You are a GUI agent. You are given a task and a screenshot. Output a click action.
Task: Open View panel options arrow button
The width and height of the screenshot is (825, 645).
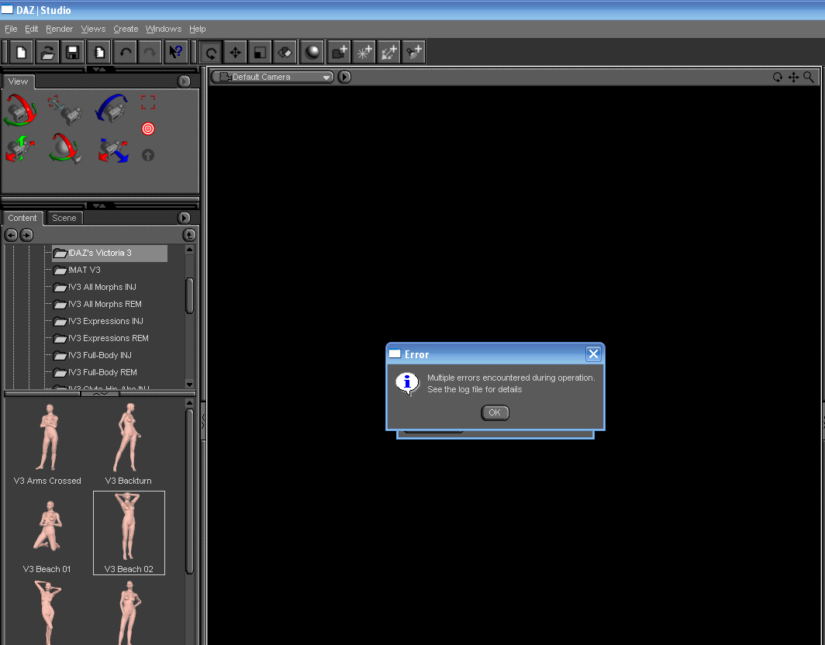[184, 81]
